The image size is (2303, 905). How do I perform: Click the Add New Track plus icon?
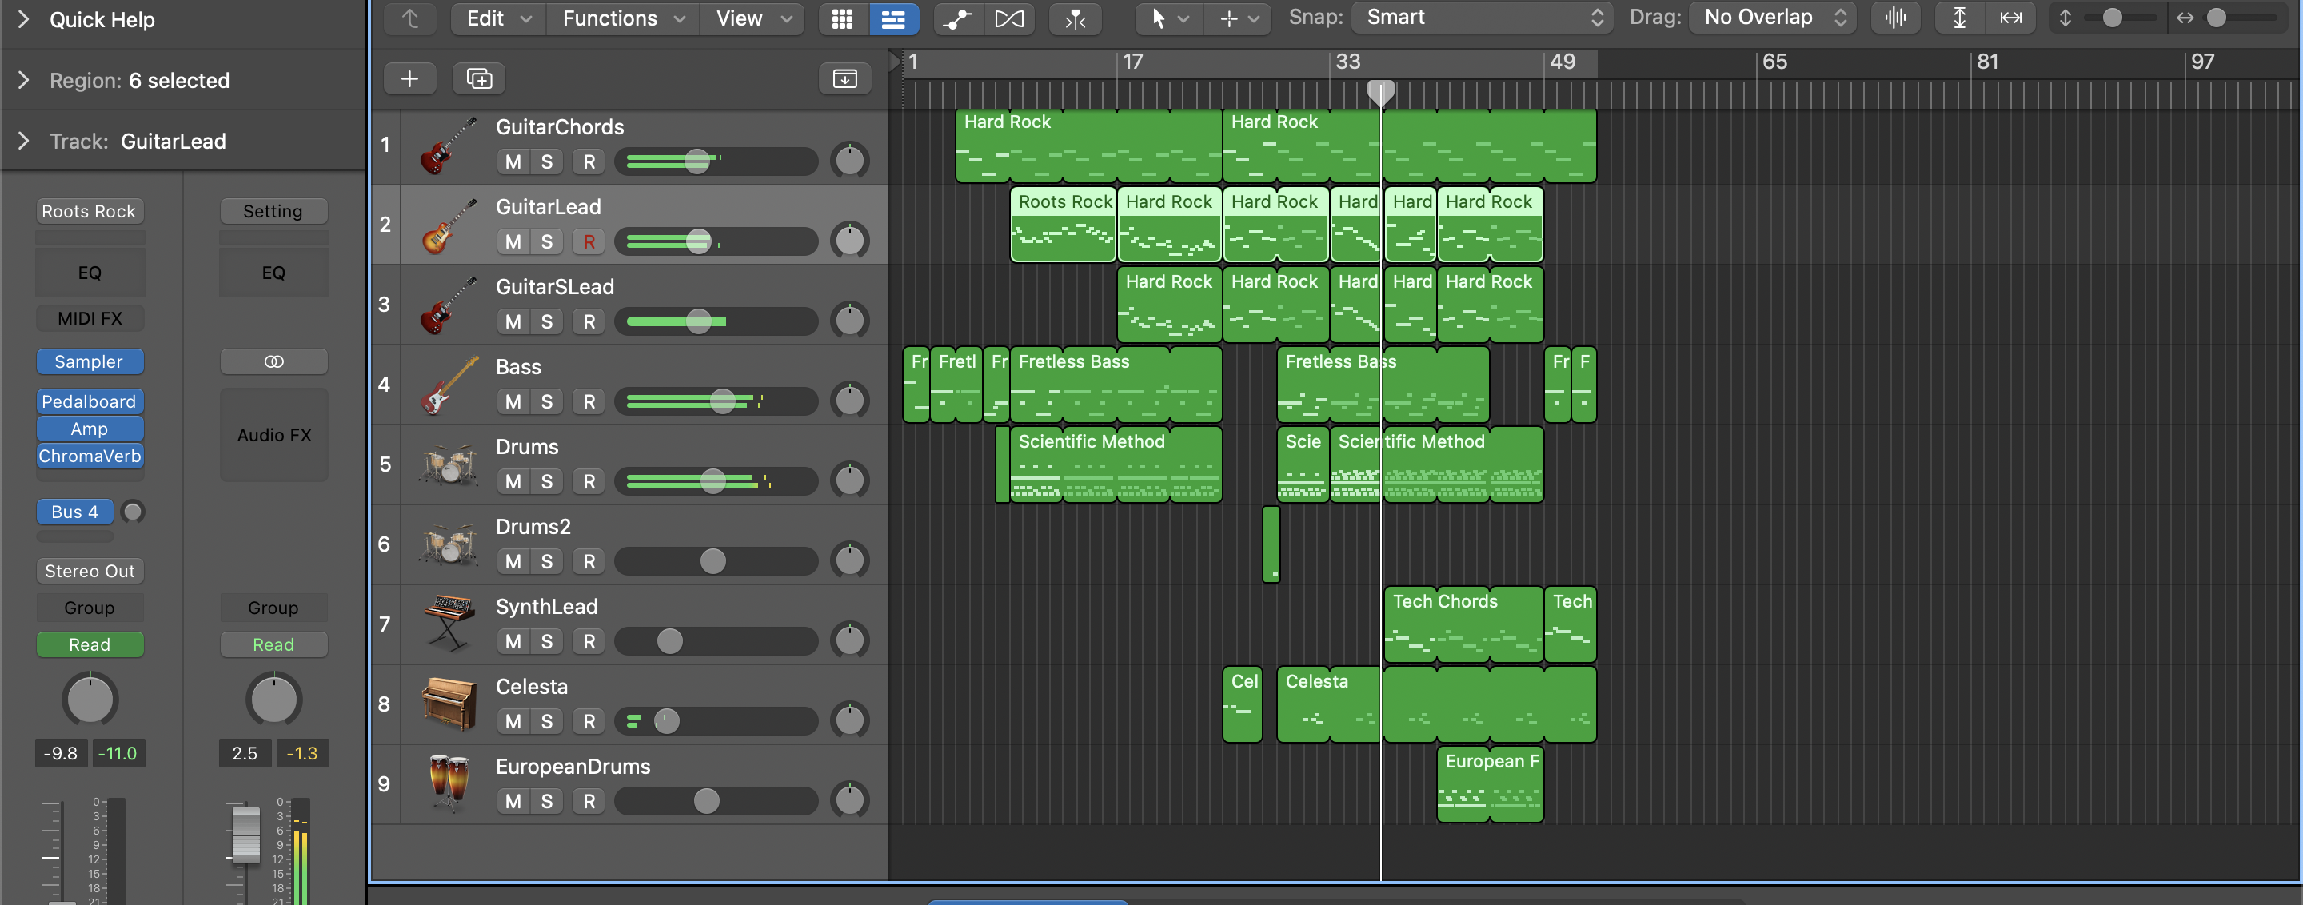[x=409, y=78]
